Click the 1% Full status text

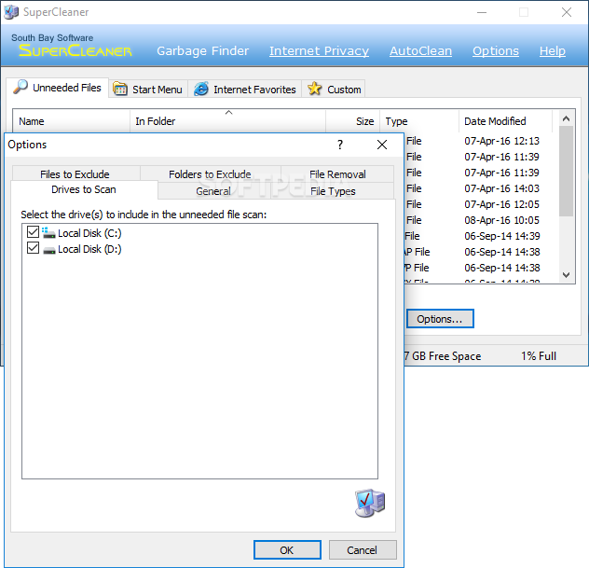[x=539, y=355]
